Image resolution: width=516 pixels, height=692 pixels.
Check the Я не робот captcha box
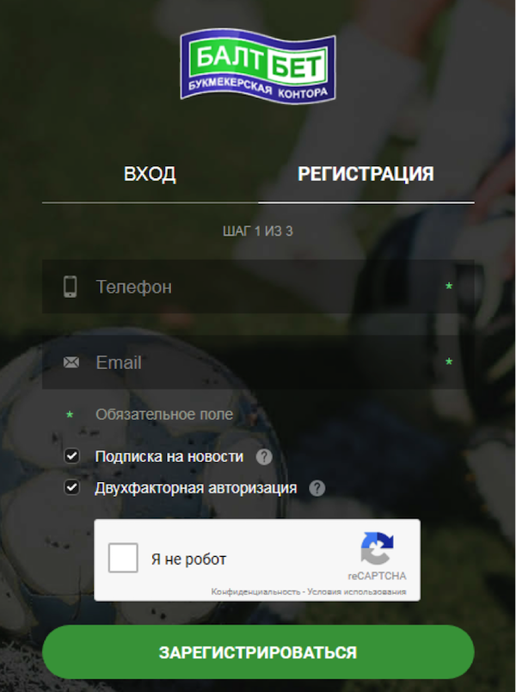point(123,558)
